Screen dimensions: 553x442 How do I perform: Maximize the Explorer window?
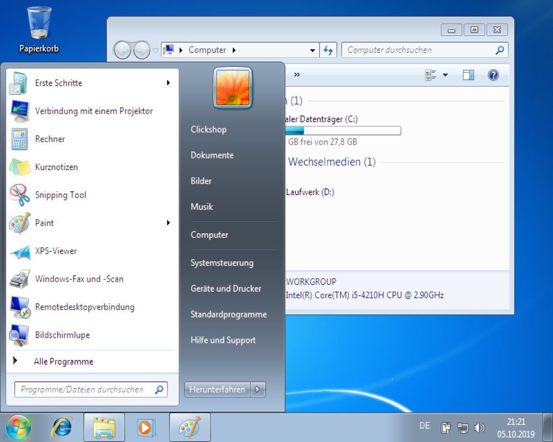click(x=474, y=30)
